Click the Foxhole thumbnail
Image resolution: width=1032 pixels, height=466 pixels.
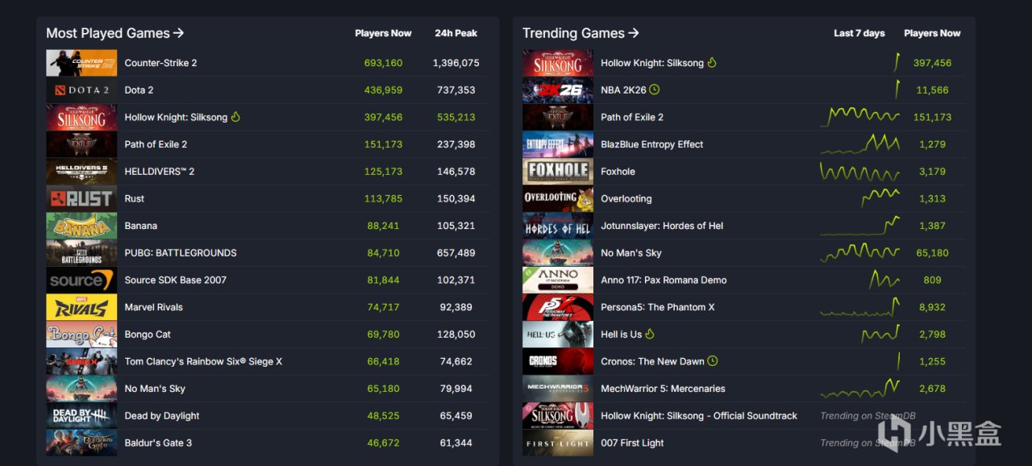[558, 172]
